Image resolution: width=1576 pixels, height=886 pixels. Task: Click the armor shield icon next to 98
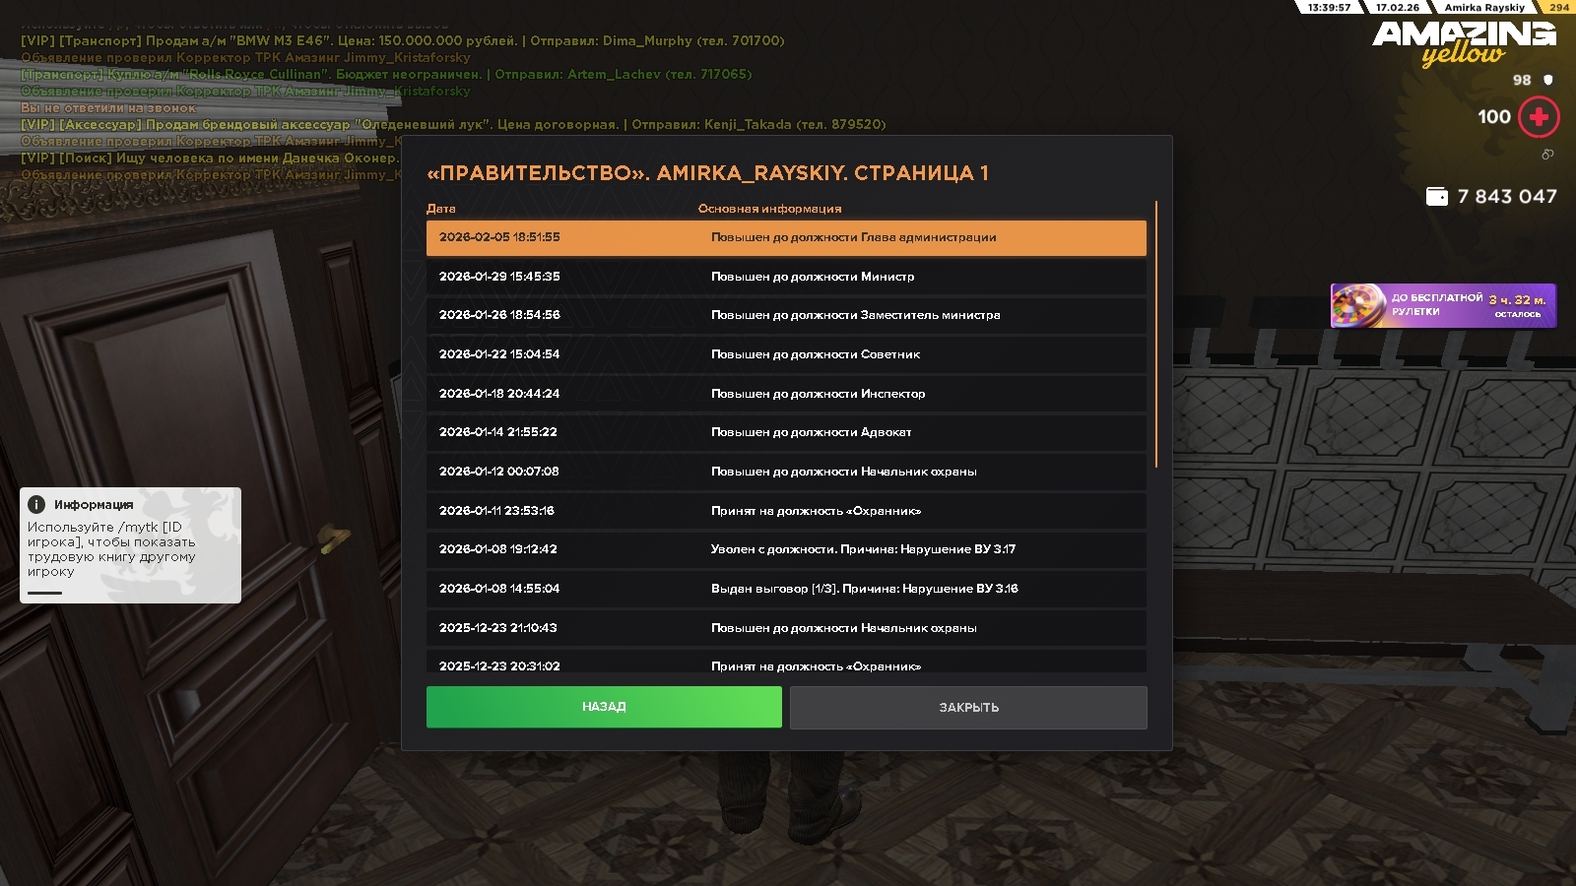click(x=1547, y=80)
